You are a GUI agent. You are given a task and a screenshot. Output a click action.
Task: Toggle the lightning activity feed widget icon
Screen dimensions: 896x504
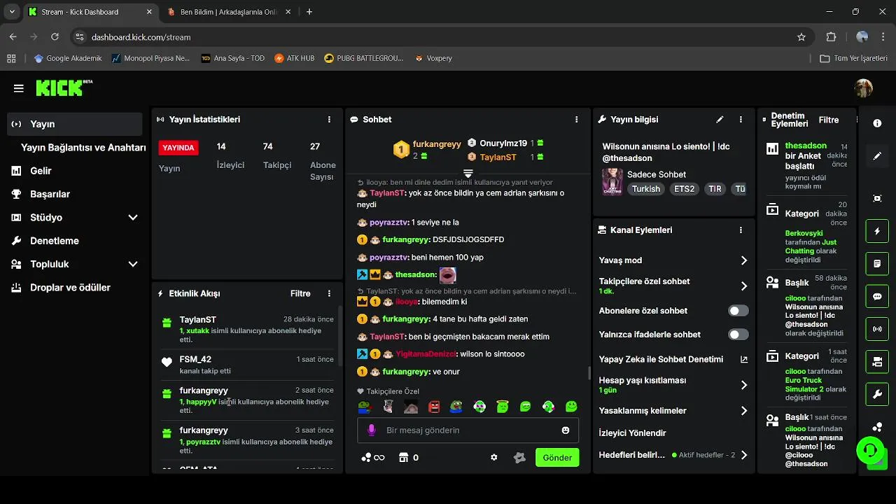877,231
